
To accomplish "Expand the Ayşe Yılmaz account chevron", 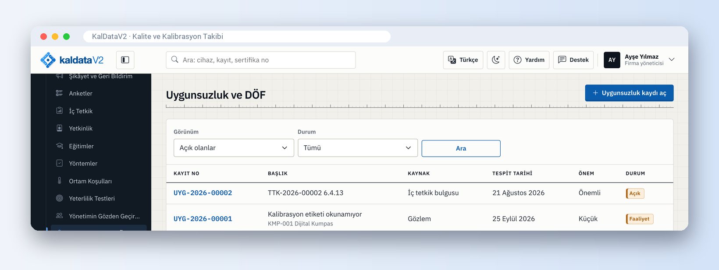I will click(x=672, y=60).
